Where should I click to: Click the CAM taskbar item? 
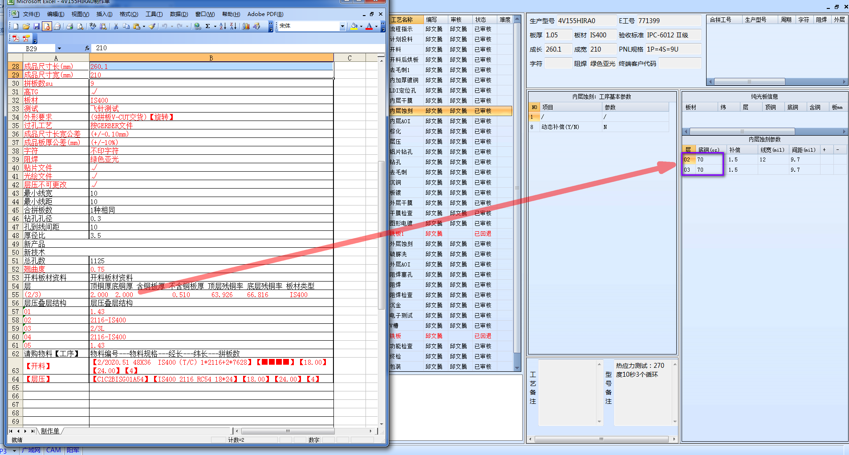[53, 450]
